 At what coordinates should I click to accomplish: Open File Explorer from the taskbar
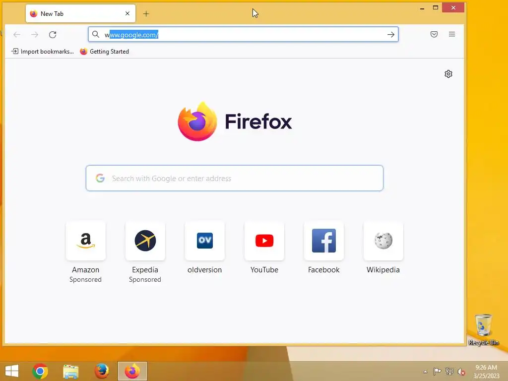[x=70, y=371]
